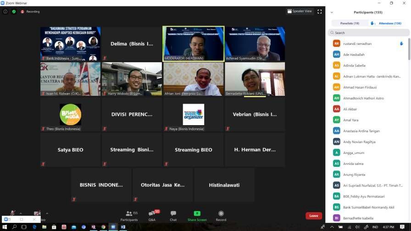Image resolution: width=411 pixels, height=231 pixels.
Task: Click the red Leave button
Action: pos(314,216)
